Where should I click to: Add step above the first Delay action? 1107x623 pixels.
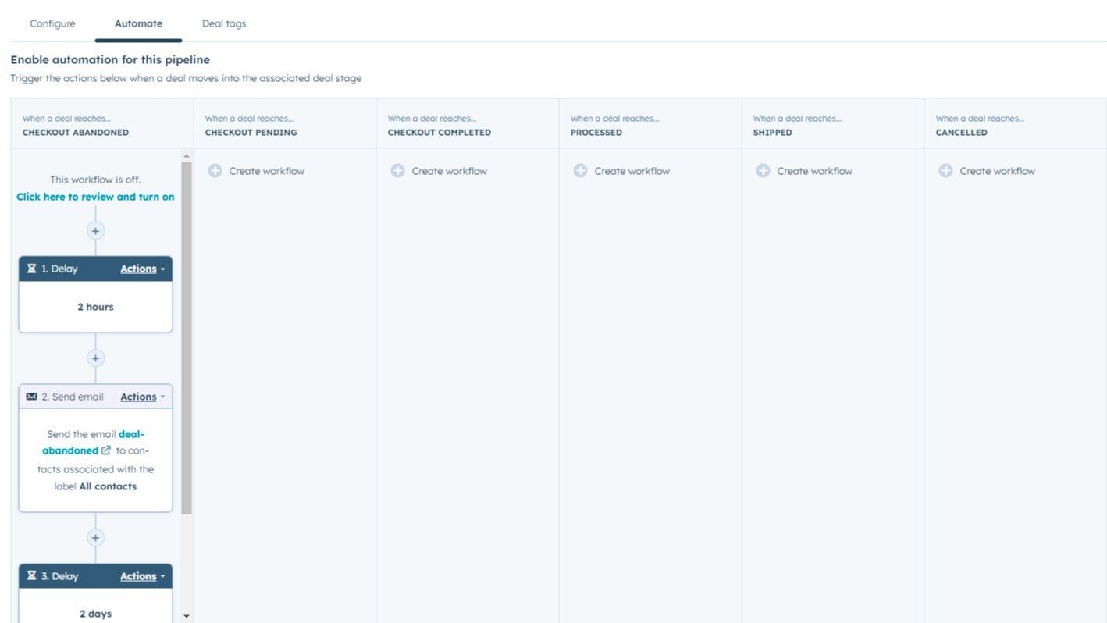tap(95, 231)
